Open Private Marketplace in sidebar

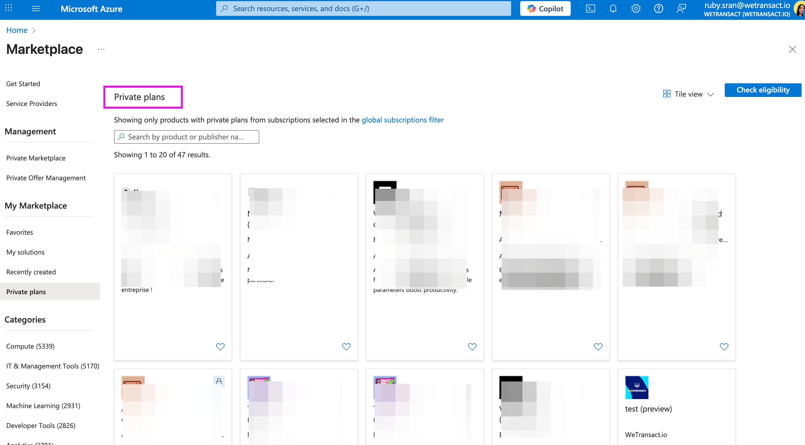[x=36, y=158]
